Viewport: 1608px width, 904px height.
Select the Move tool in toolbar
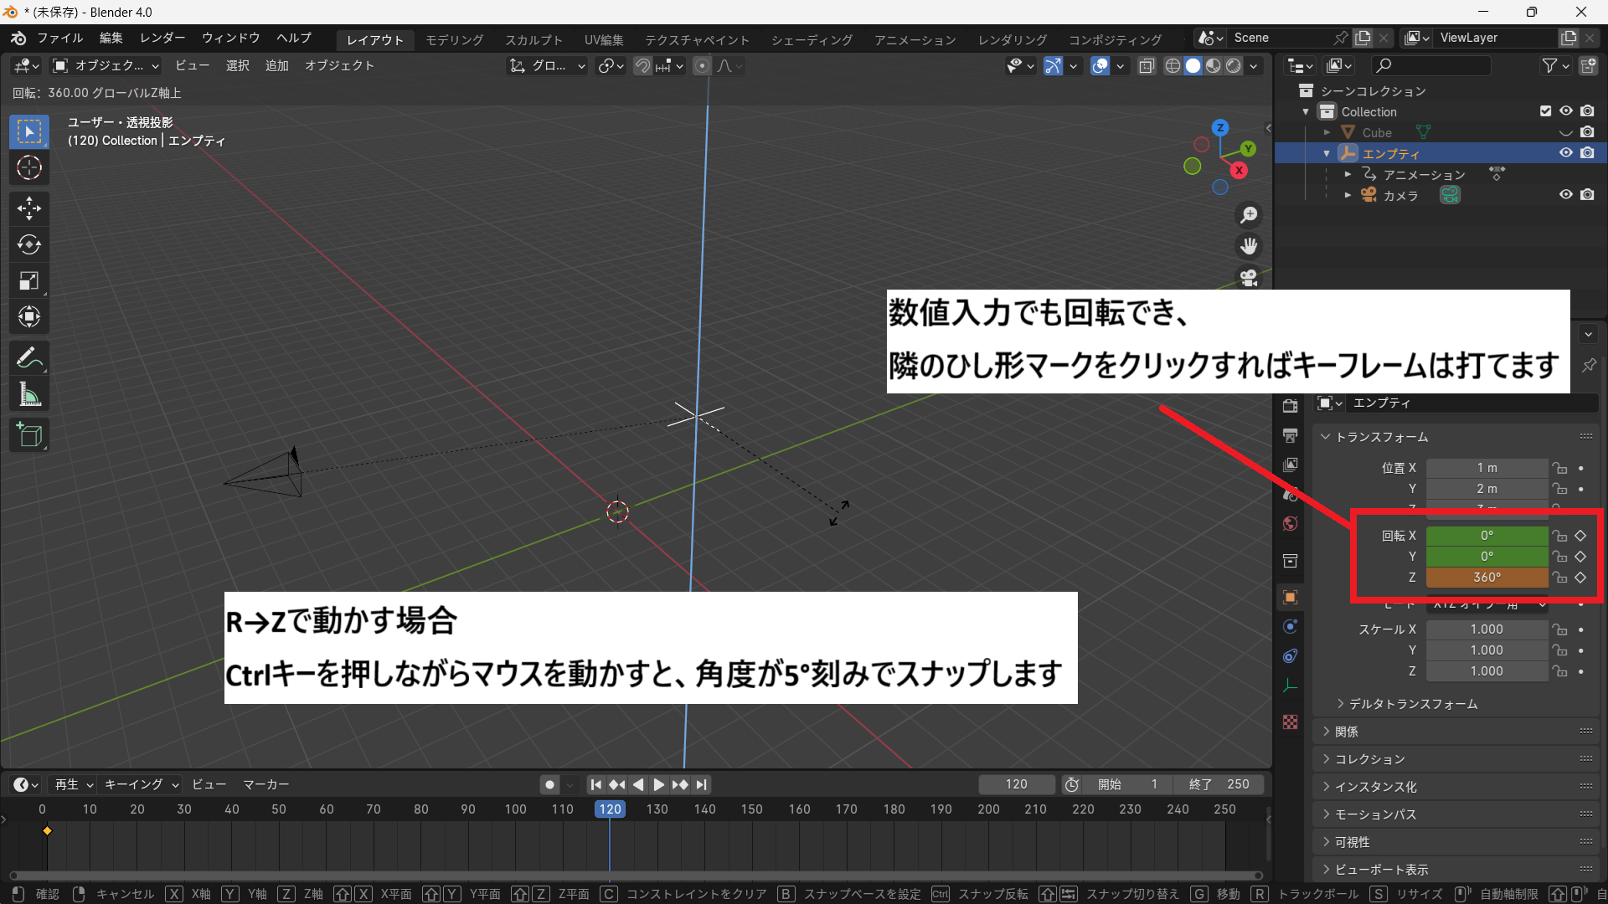point(29,208)
